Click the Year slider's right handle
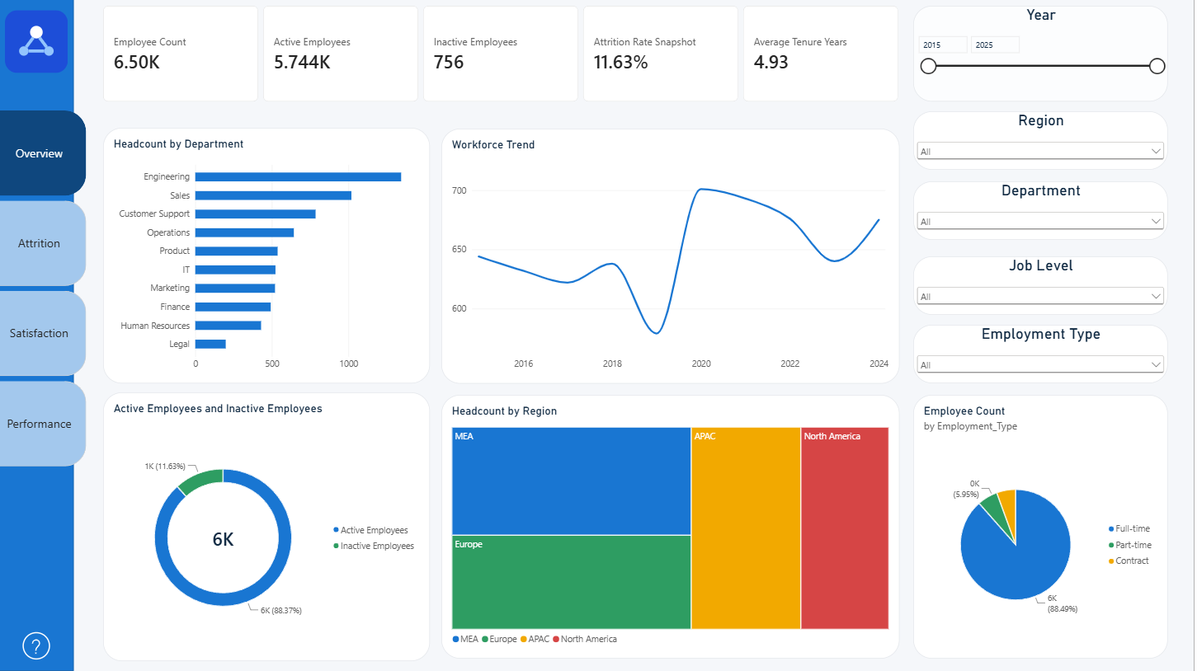Screen dimensions: 1197x671 (1157, 66)
